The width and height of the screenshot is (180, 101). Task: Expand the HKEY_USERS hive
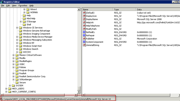(x=6, y=89)
